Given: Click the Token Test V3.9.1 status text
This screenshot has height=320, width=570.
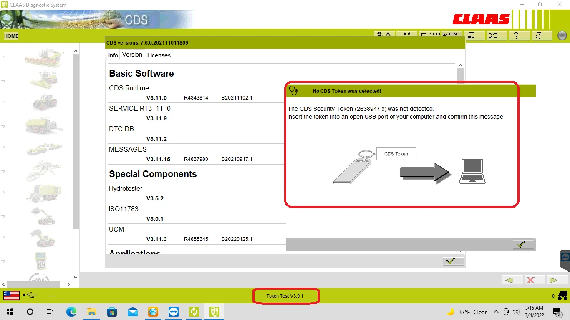Looking at the screenshot, I should tap(285, 296).
